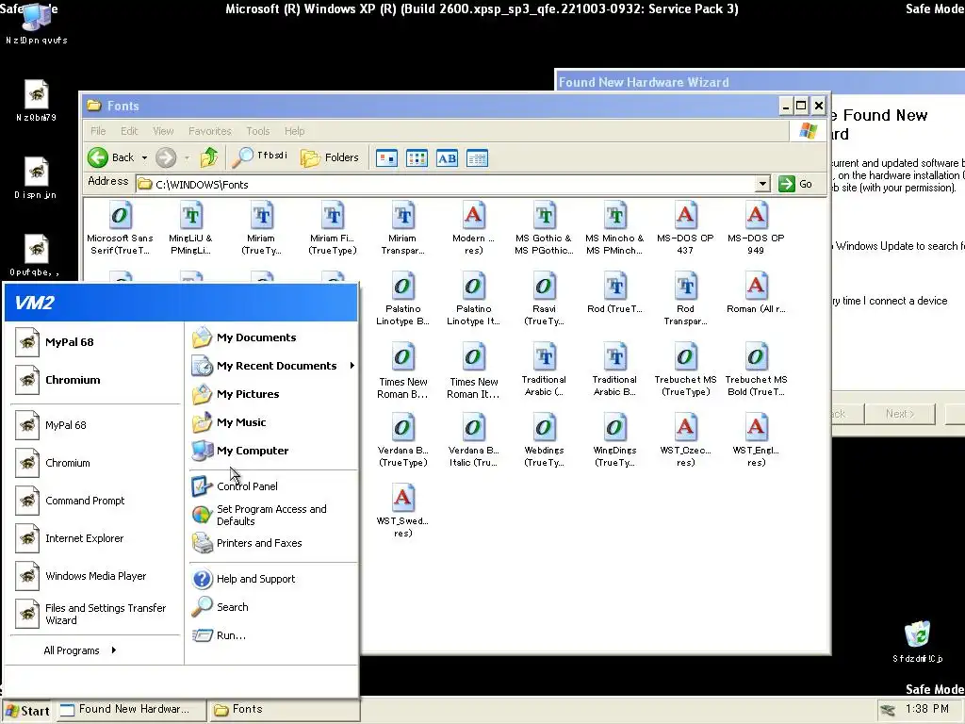
Task: Open Windows Media Player from Start menu
Action: point(95,576)
